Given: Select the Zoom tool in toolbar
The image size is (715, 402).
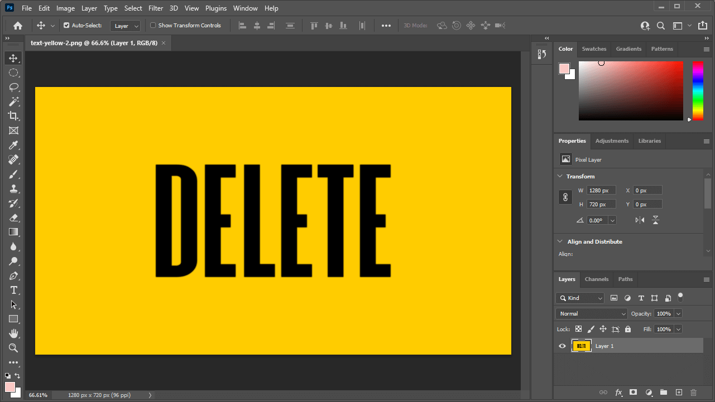Looking at the screenshot, I should 13,348.
